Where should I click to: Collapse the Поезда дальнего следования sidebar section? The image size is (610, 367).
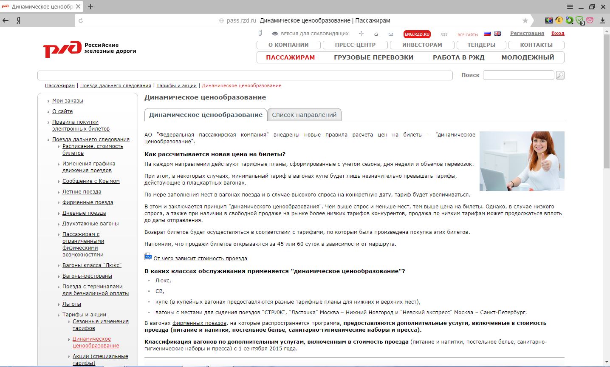pos(91,139)
